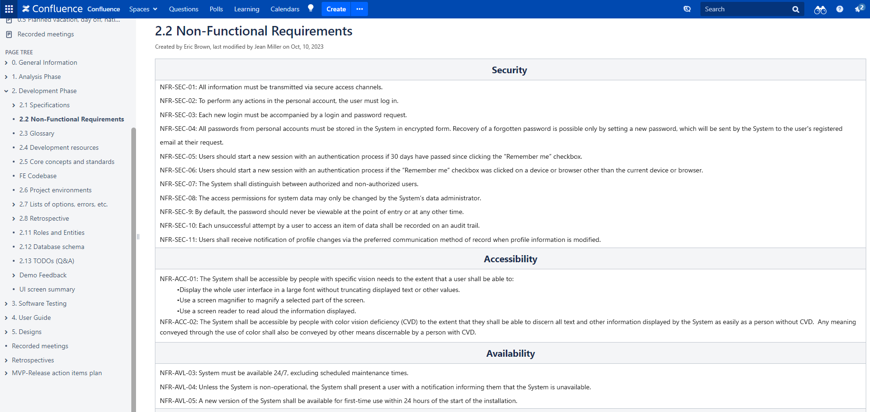Screen dimensions: 870x412
Task: Expand the 2.1 Specifications tree node
Action: 14,105
